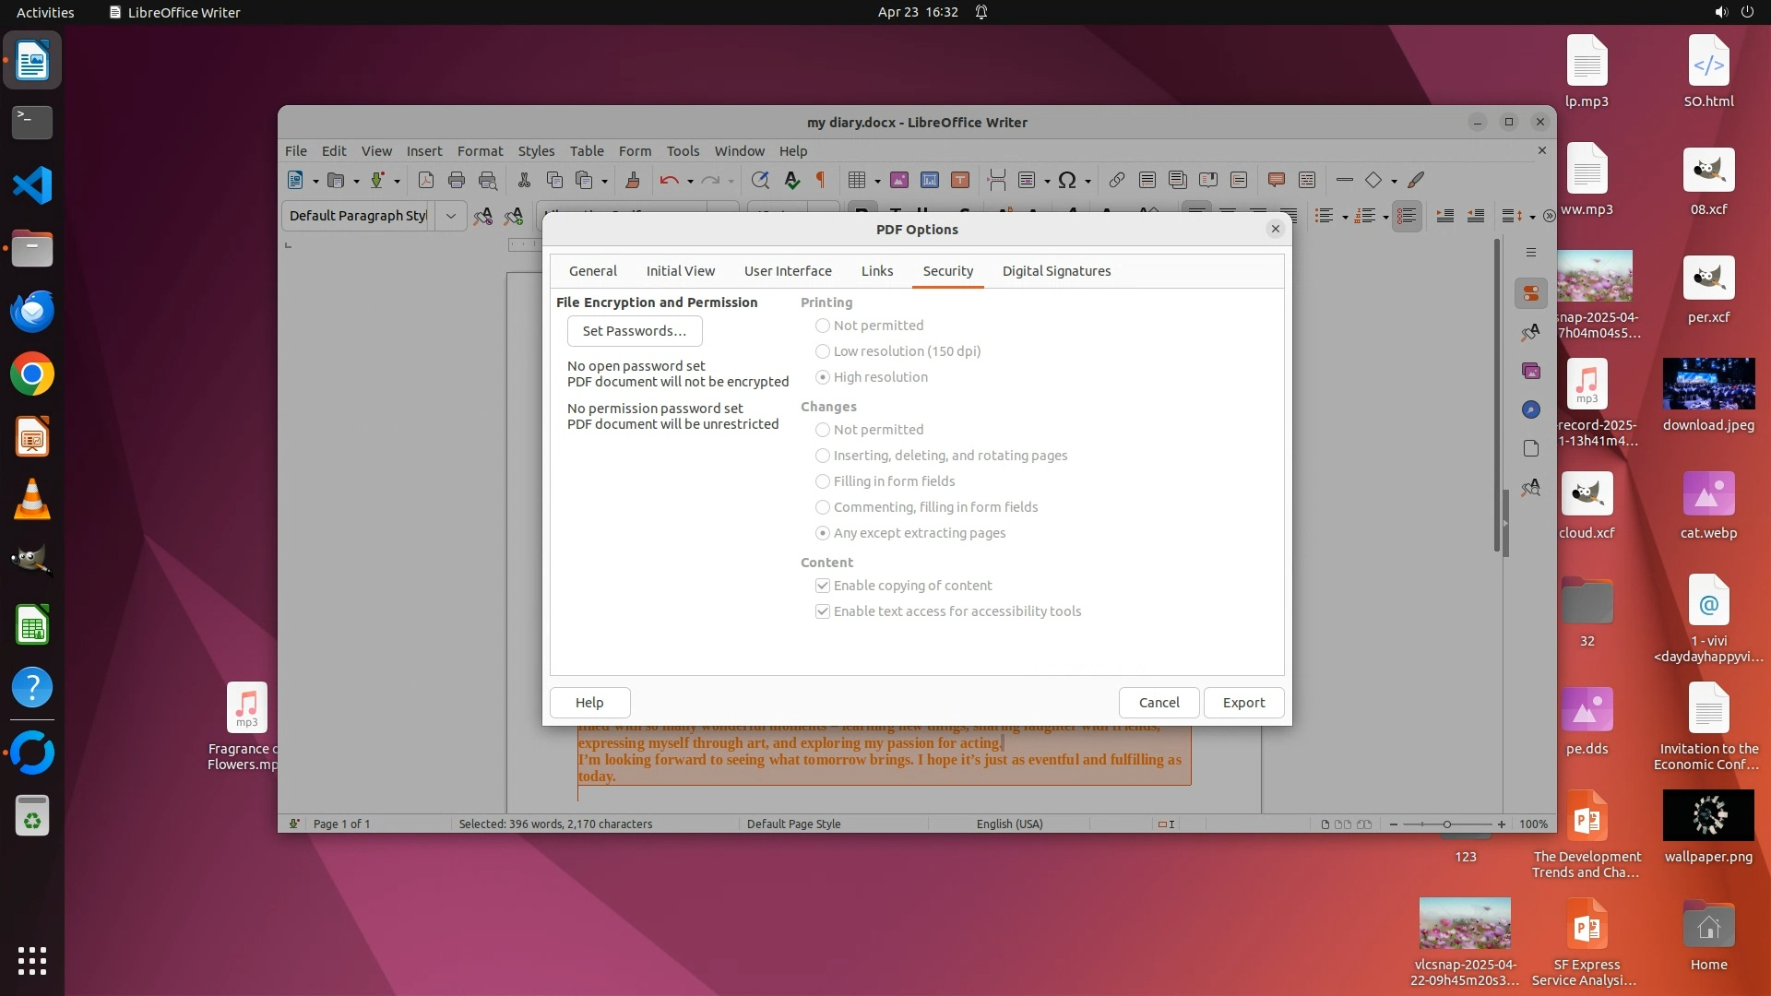Switch to the Digital Signatures tab
1771x996 pixels.
pyautogui.click(x=1056, y=271)
